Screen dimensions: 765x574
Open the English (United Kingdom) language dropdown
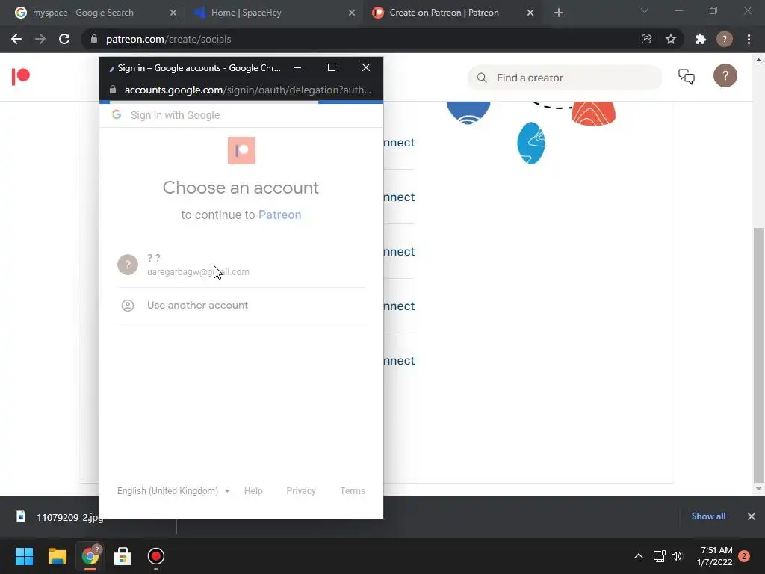[173, 490]
